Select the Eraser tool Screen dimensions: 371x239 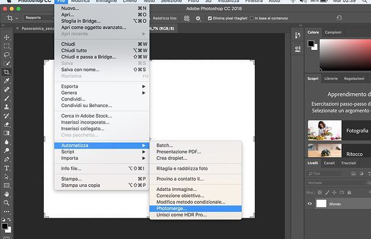(x=7, y=125)
